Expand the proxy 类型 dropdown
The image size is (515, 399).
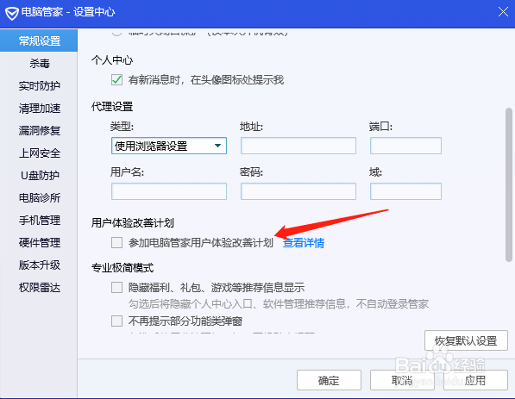click(x=169, y=146)
